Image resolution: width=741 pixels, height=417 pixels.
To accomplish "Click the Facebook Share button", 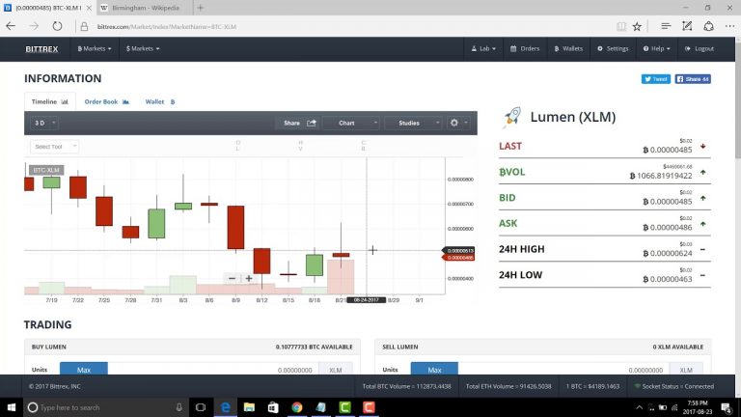I will click(x=693, y=79).
